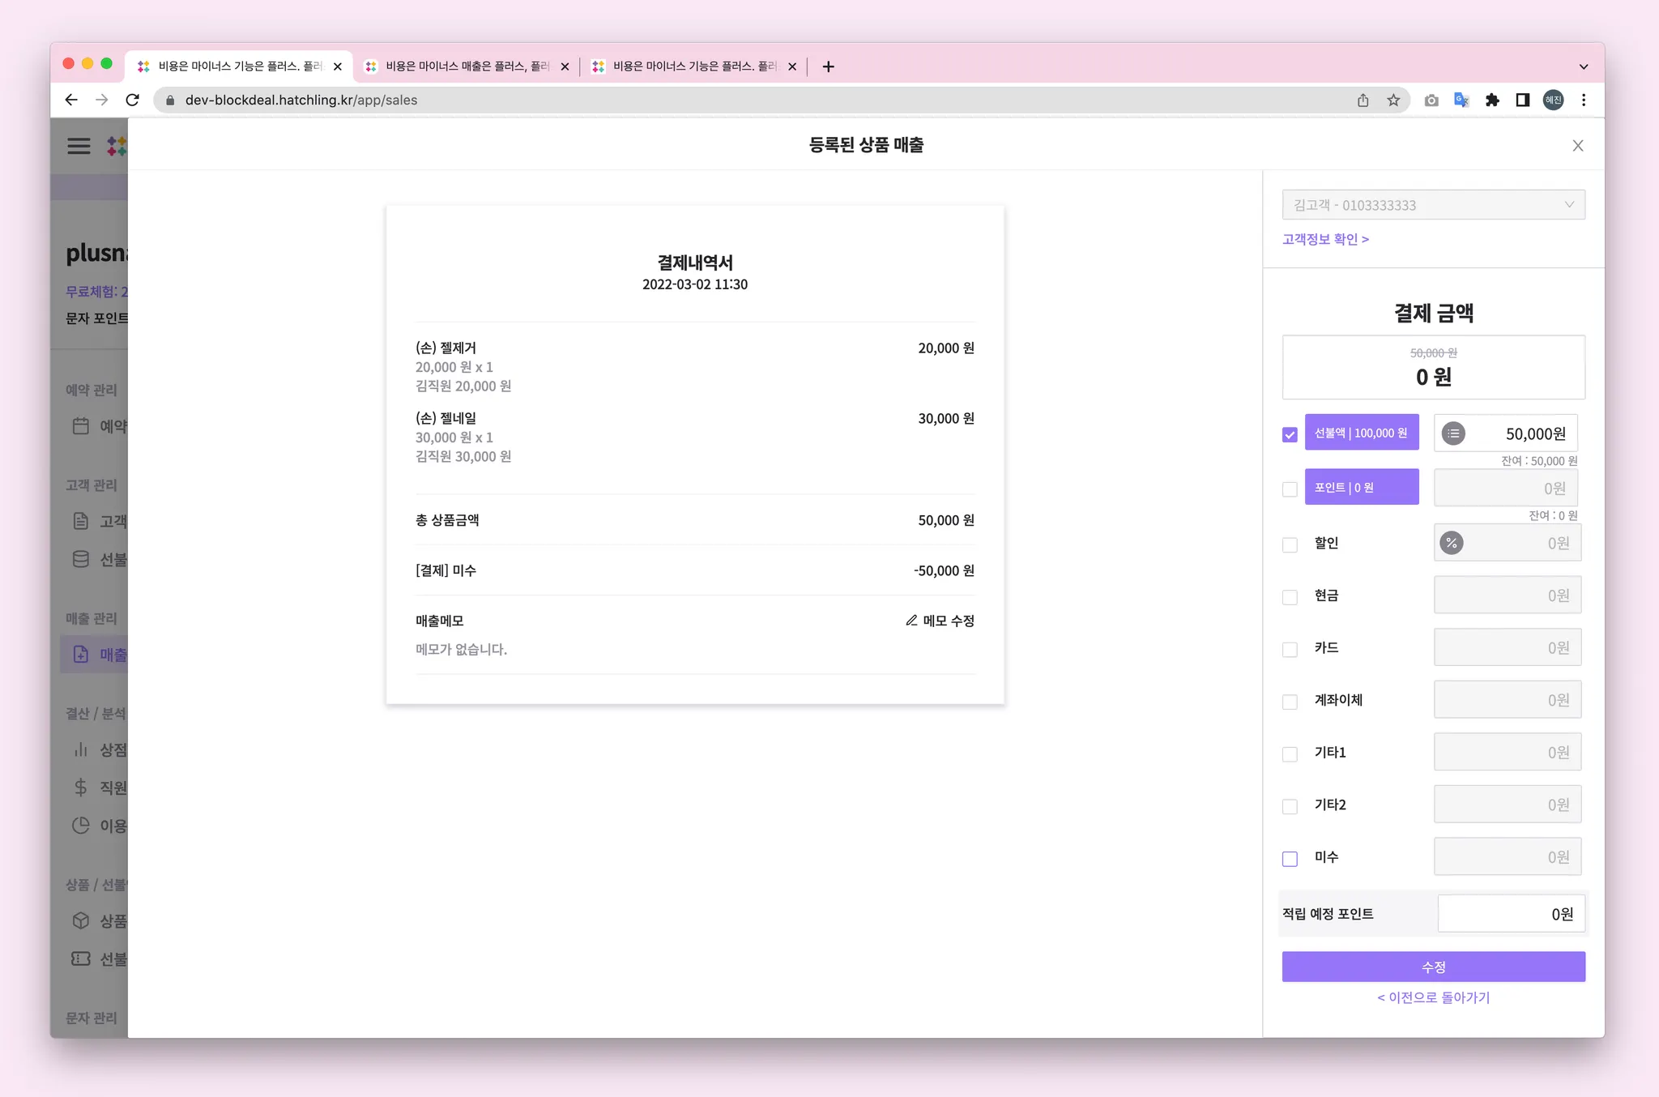The width and height of the screenshot is (1659, 1097).
Task: Open the Chrome three-dot menu
Action: [1584, 100]
